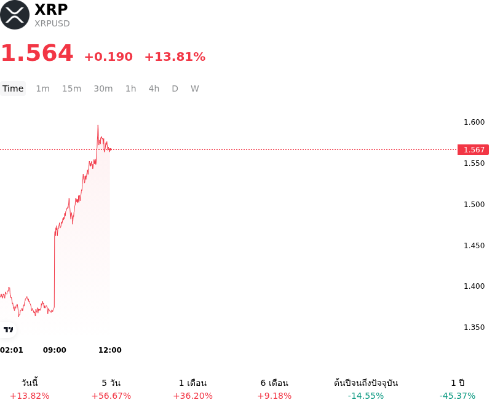Select the 1h timeframe

[x=131, y=88]
